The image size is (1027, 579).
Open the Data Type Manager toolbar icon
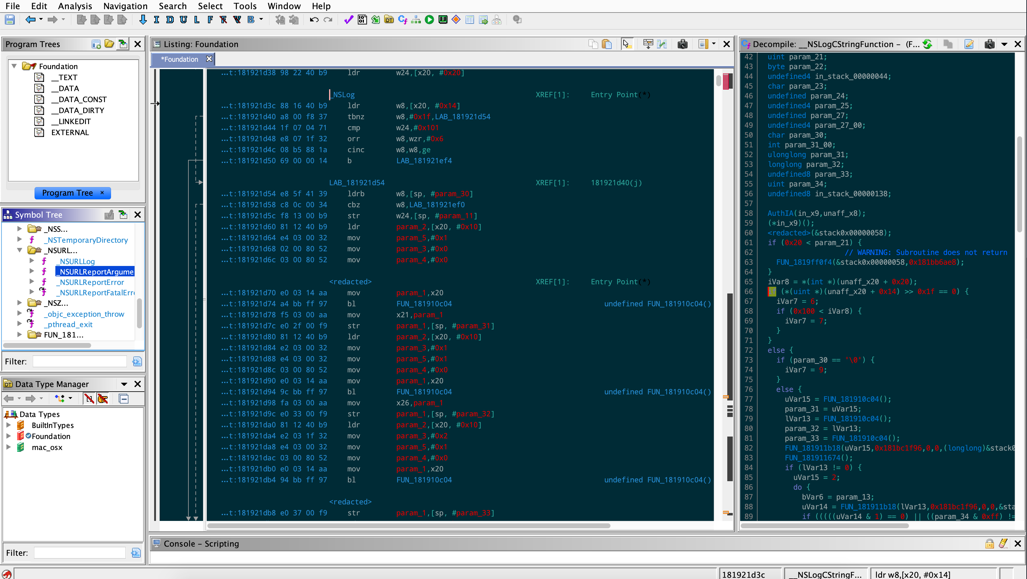point(389,20)
